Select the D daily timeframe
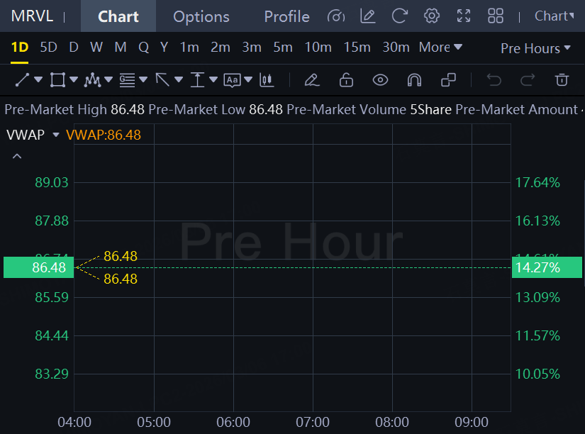The image size is (585, 434). coord(74,48)
